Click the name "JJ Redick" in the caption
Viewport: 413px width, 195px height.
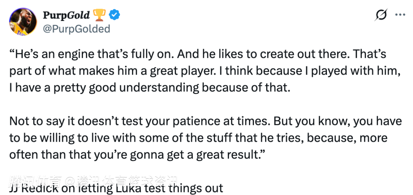(34, 189)
